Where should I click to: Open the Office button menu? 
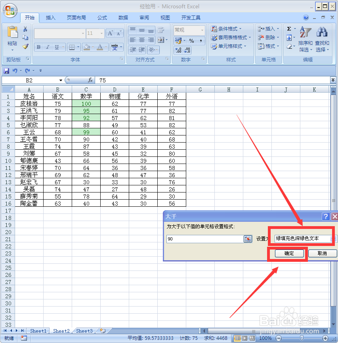tap(10, 10)
